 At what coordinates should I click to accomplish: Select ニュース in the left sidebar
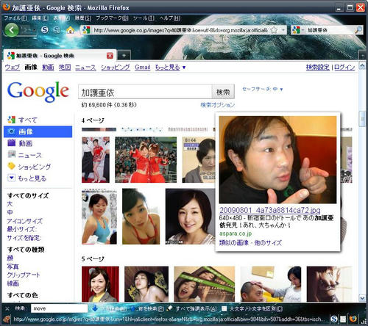pos(29,155)
